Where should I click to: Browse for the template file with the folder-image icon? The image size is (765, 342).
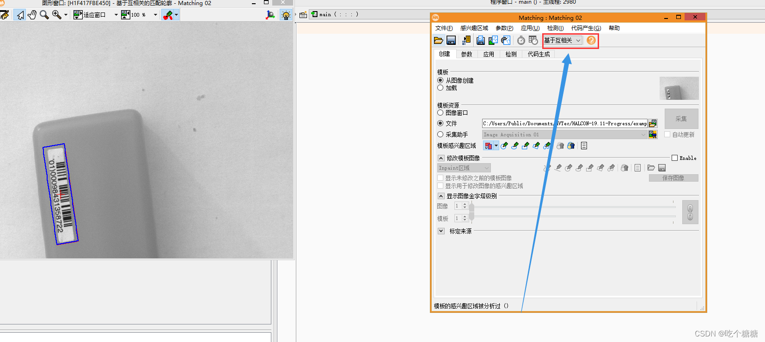653,123
